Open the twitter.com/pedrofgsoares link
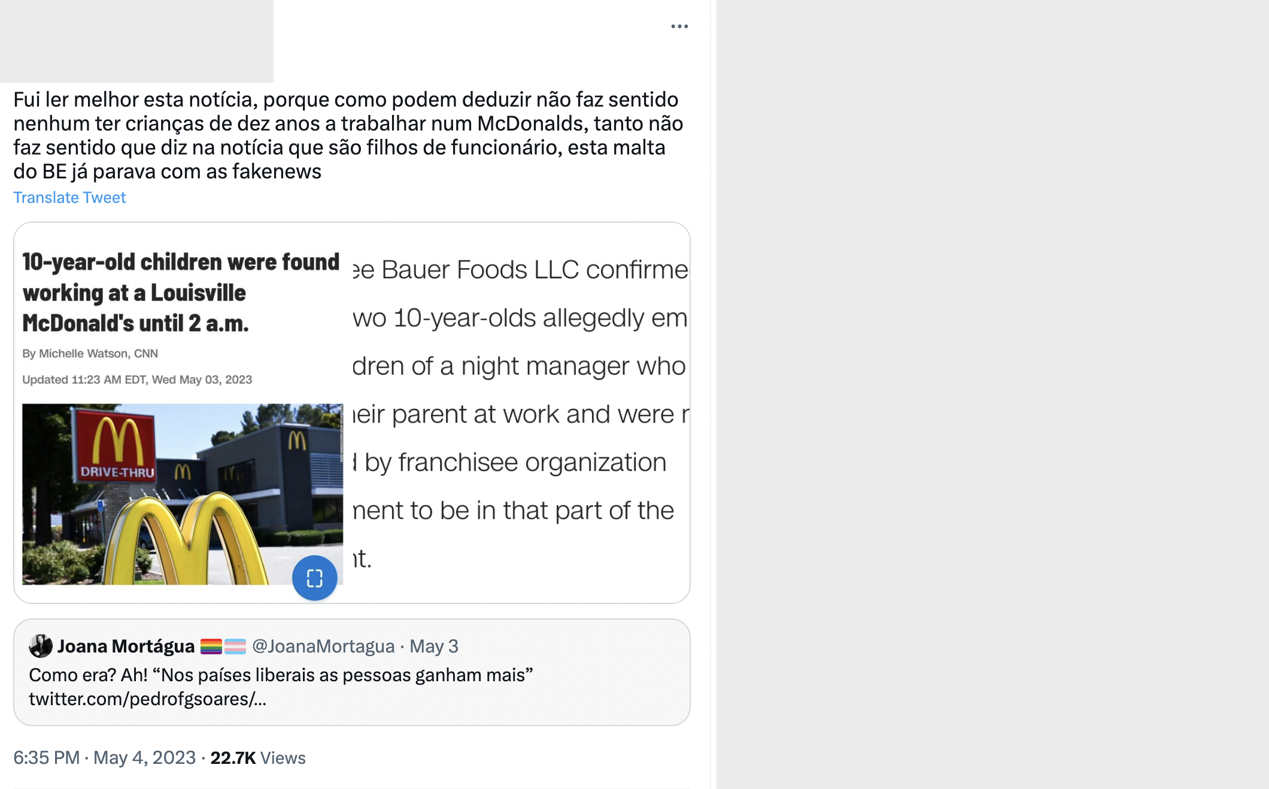This screenshot has height=789, width=1269. [147, 699]
